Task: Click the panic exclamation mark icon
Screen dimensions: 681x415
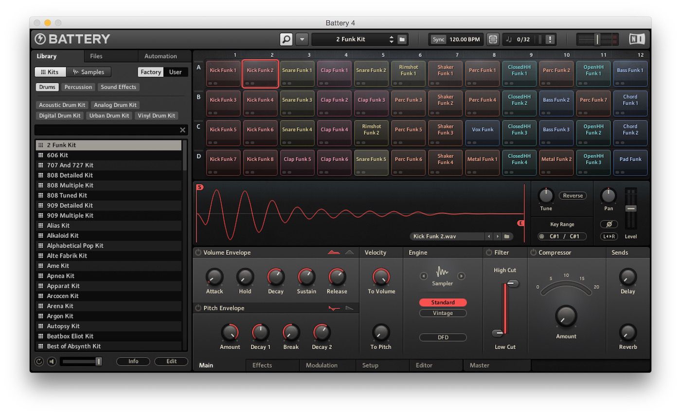Action: pyautogui.click(x=550, y=39)
